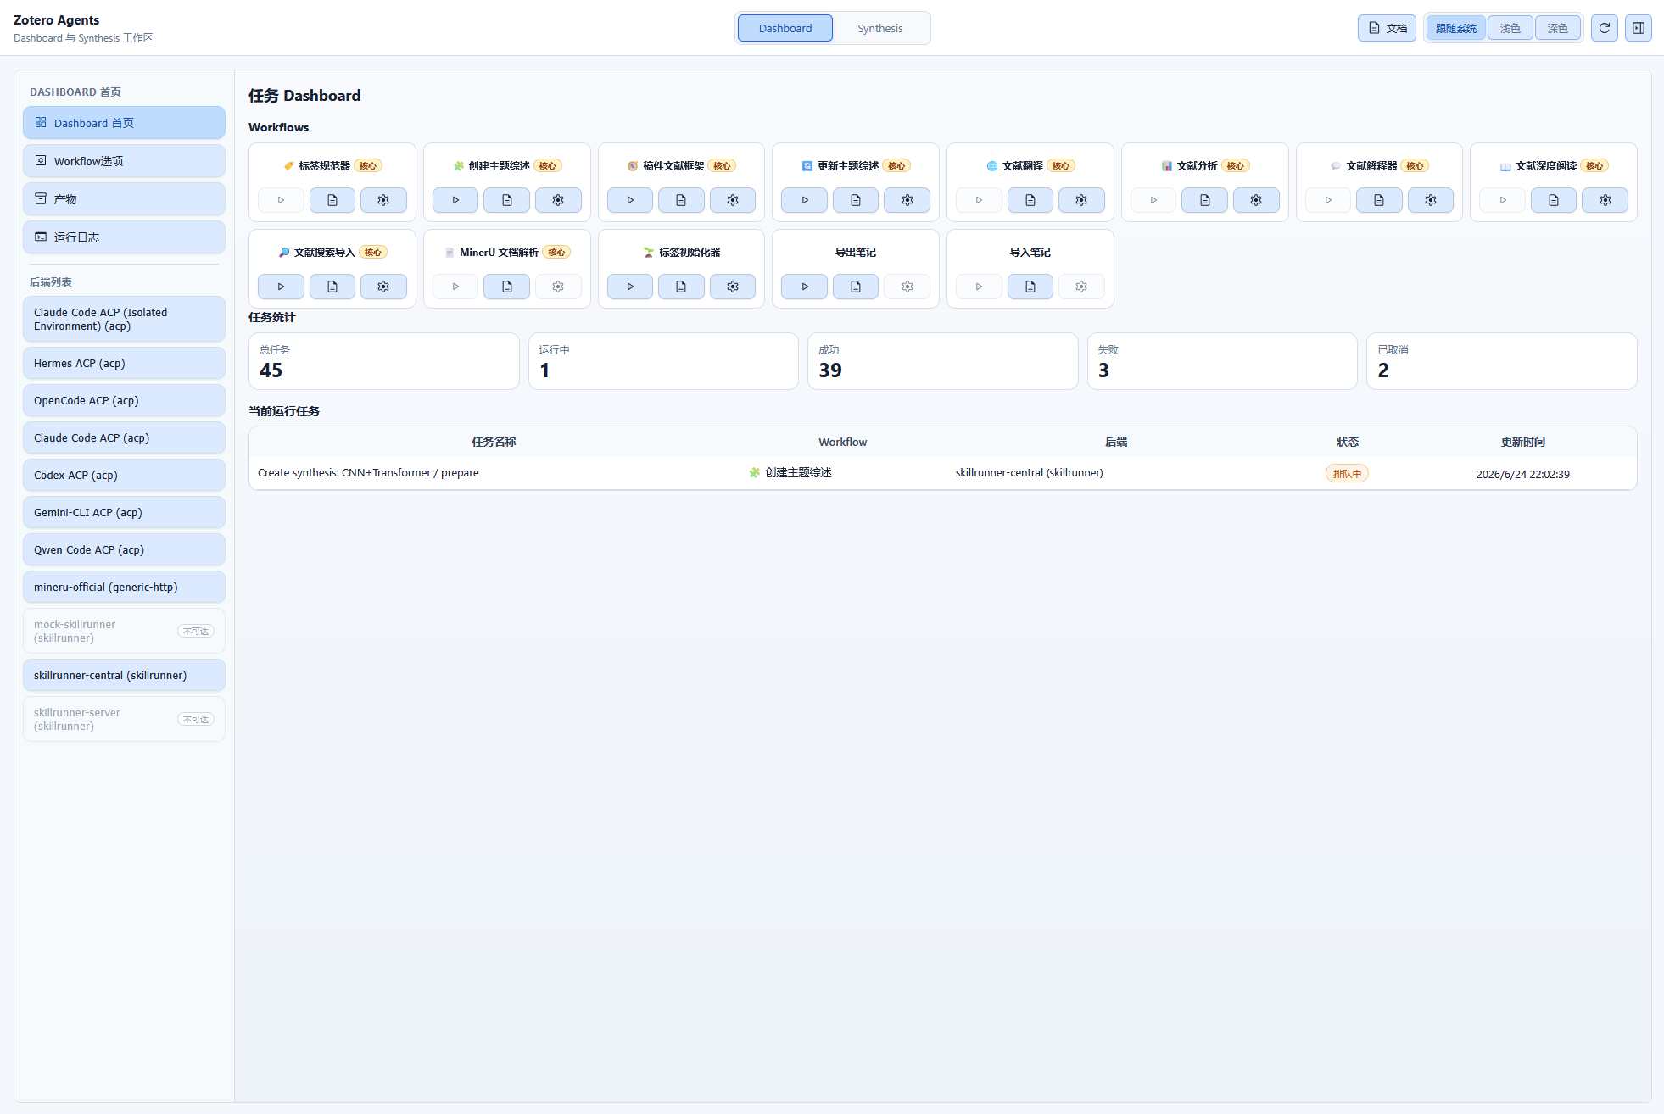Select Qwen Code ACP (acp) backend

tap(124, 549)
